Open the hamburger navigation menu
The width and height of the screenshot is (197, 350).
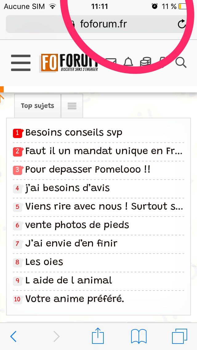click(21, 63)
